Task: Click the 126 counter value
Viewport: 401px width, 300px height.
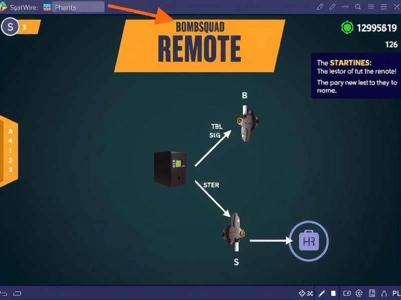Action: 391,44
